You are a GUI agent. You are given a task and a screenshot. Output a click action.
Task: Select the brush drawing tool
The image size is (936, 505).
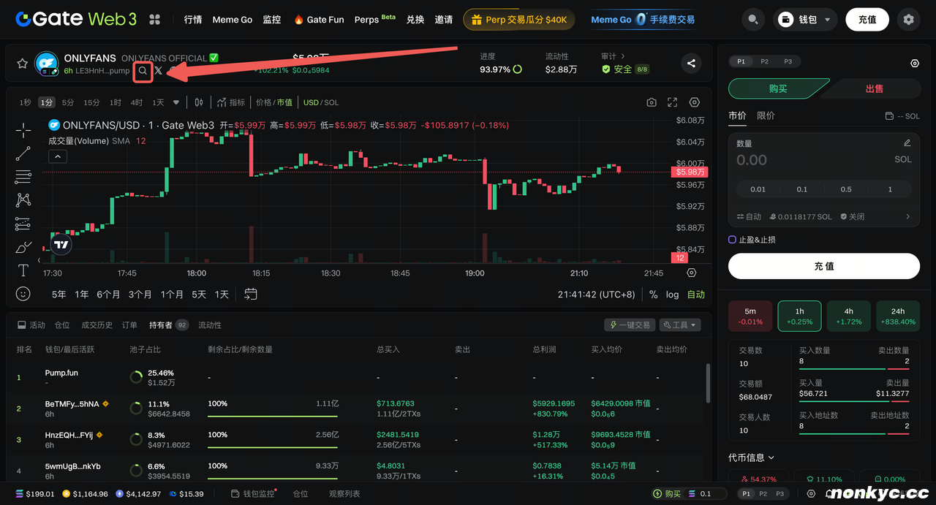click(23, 247)
